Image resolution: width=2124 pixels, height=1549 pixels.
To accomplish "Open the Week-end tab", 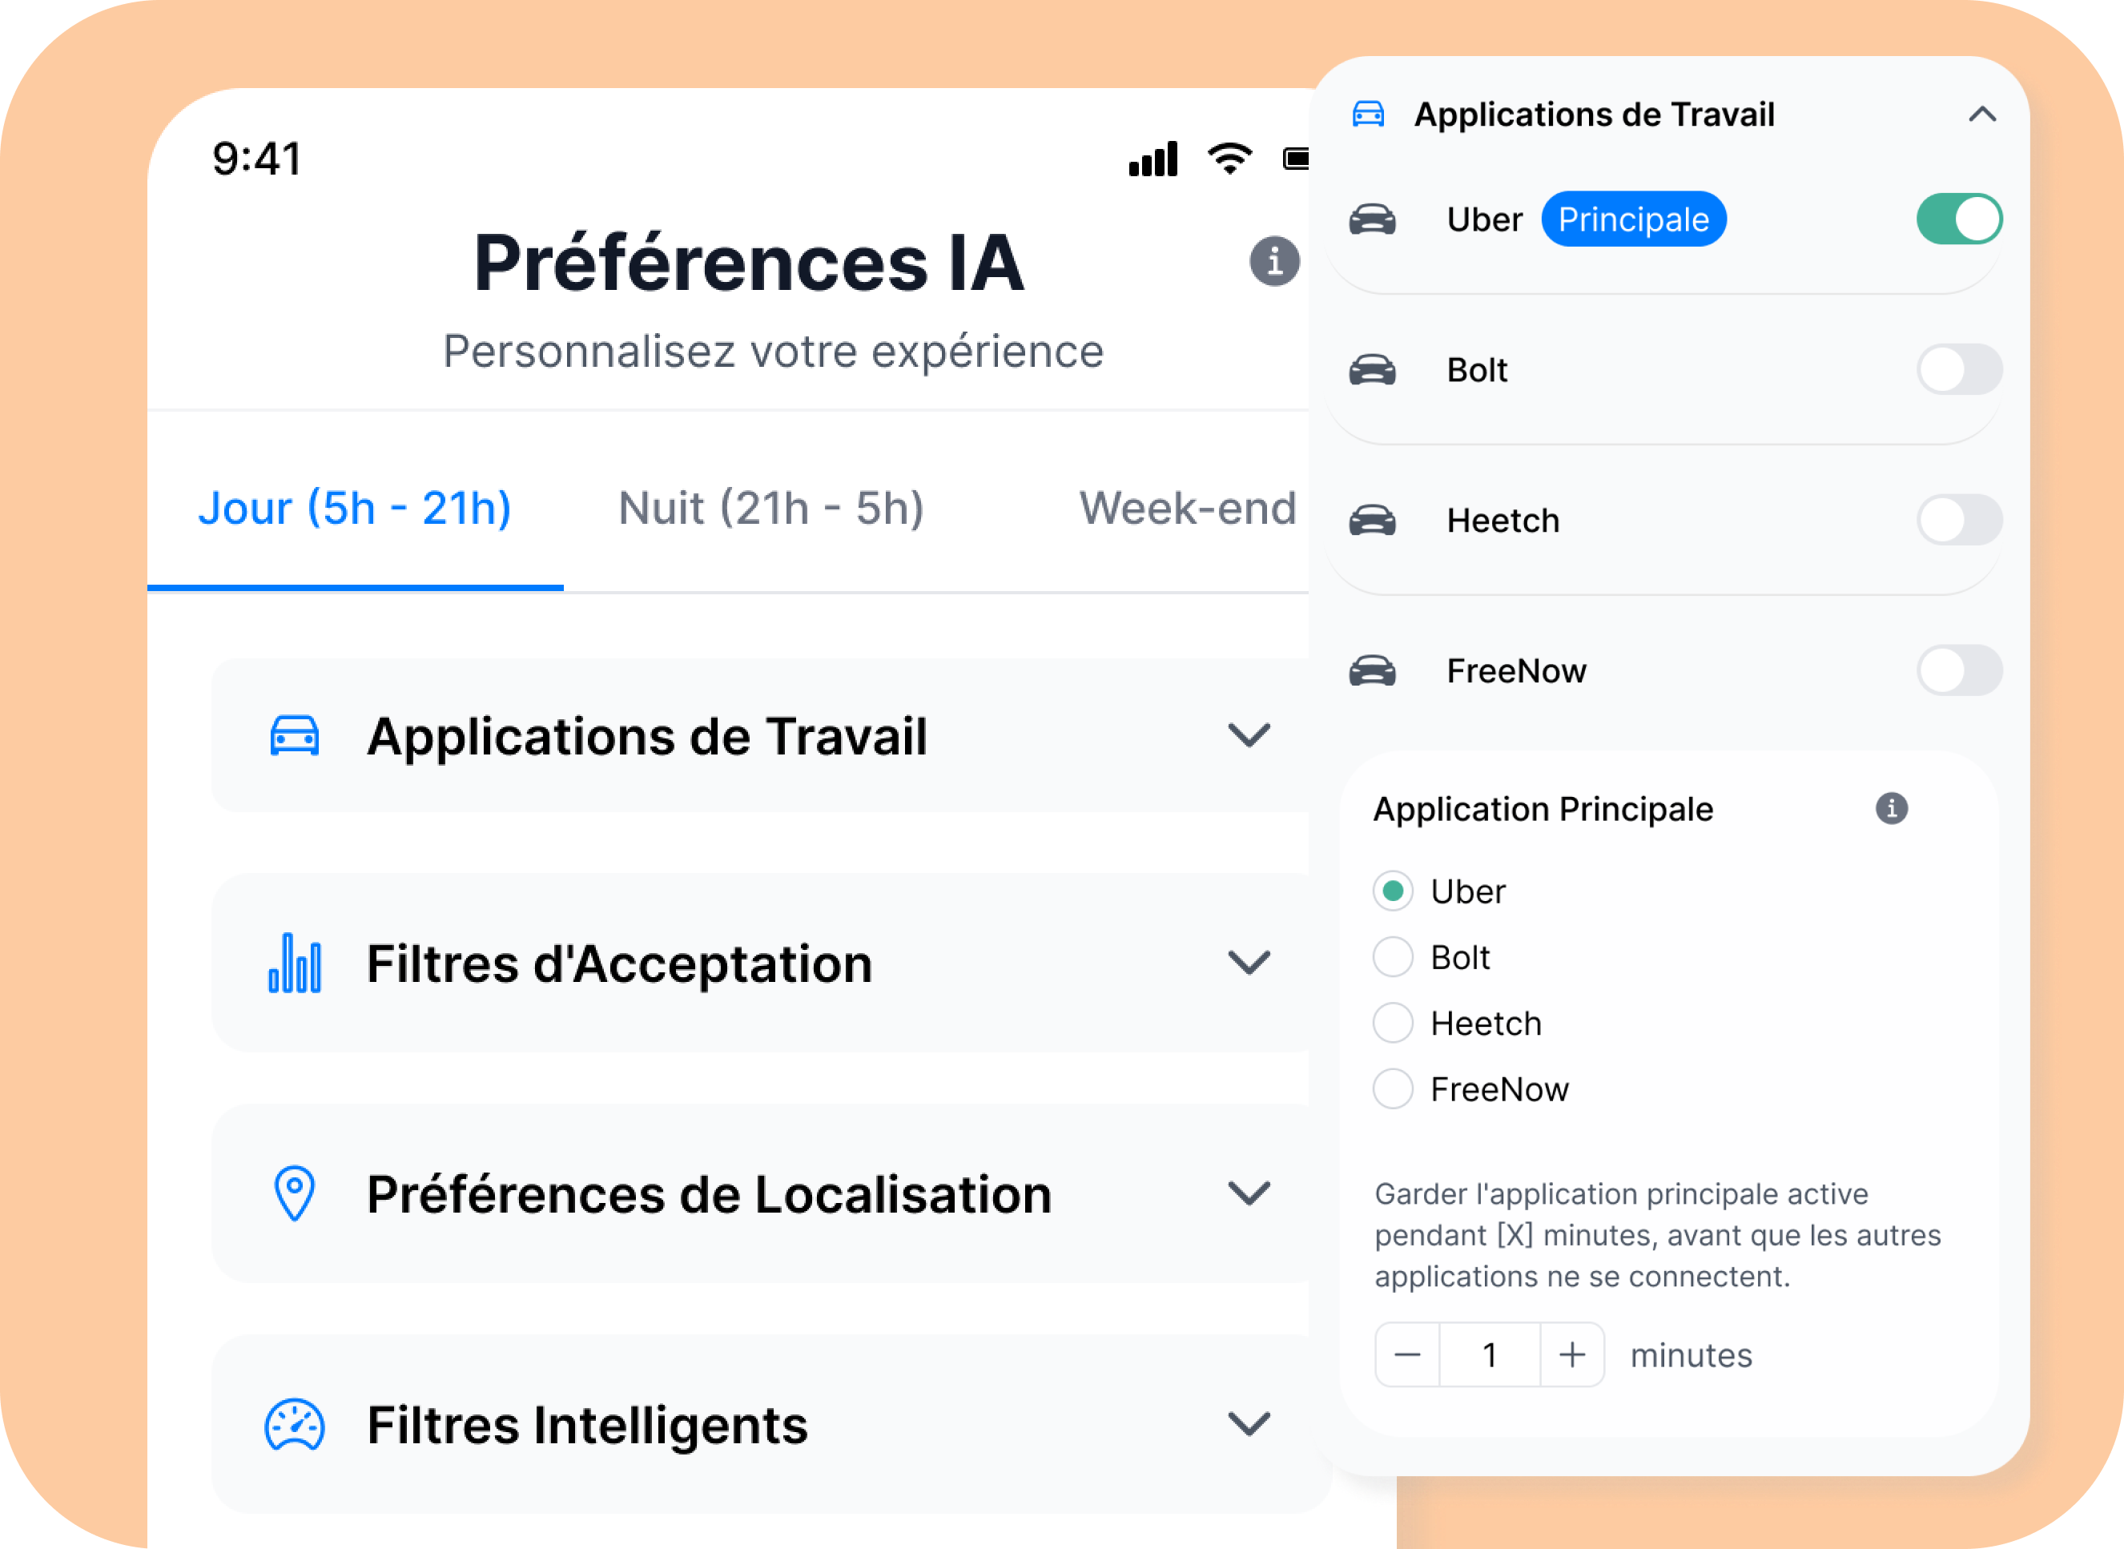I will coord(1187,509).
